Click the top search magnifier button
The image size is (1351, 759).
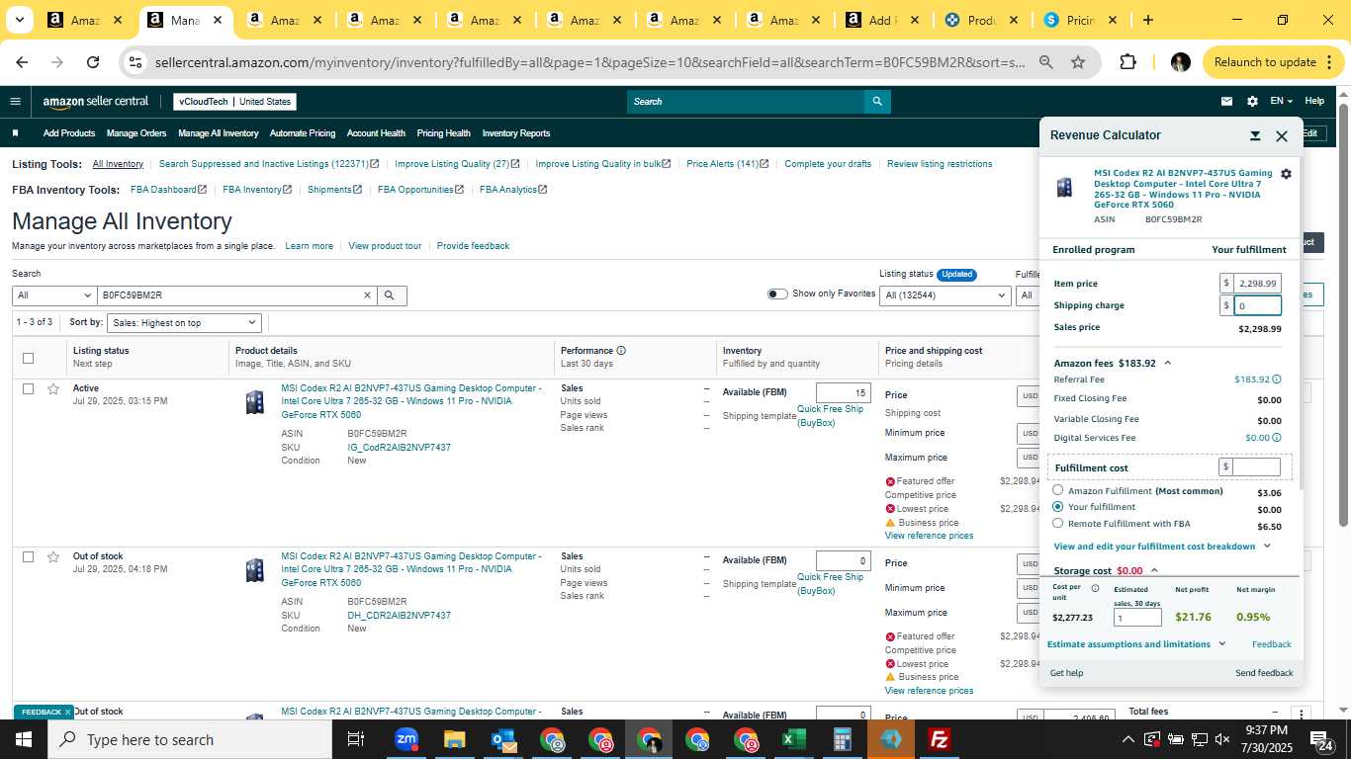click(x=876, y=101)
